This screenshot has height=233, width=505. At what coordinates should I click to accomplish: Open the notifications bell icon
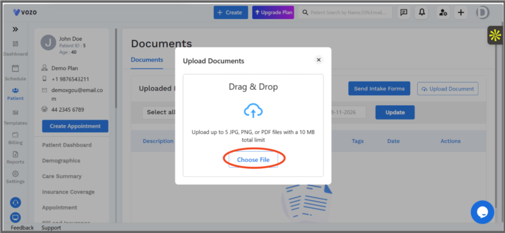(422, 12)
